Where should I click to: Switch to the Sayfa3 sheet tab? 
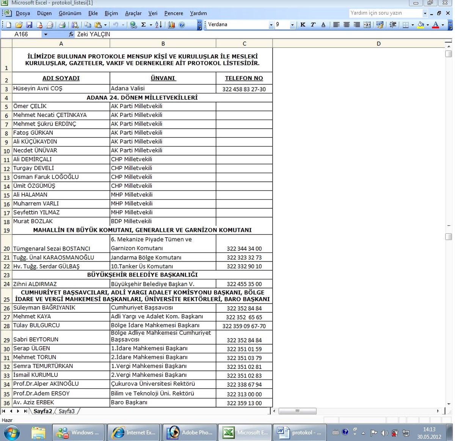pos(67,411)
